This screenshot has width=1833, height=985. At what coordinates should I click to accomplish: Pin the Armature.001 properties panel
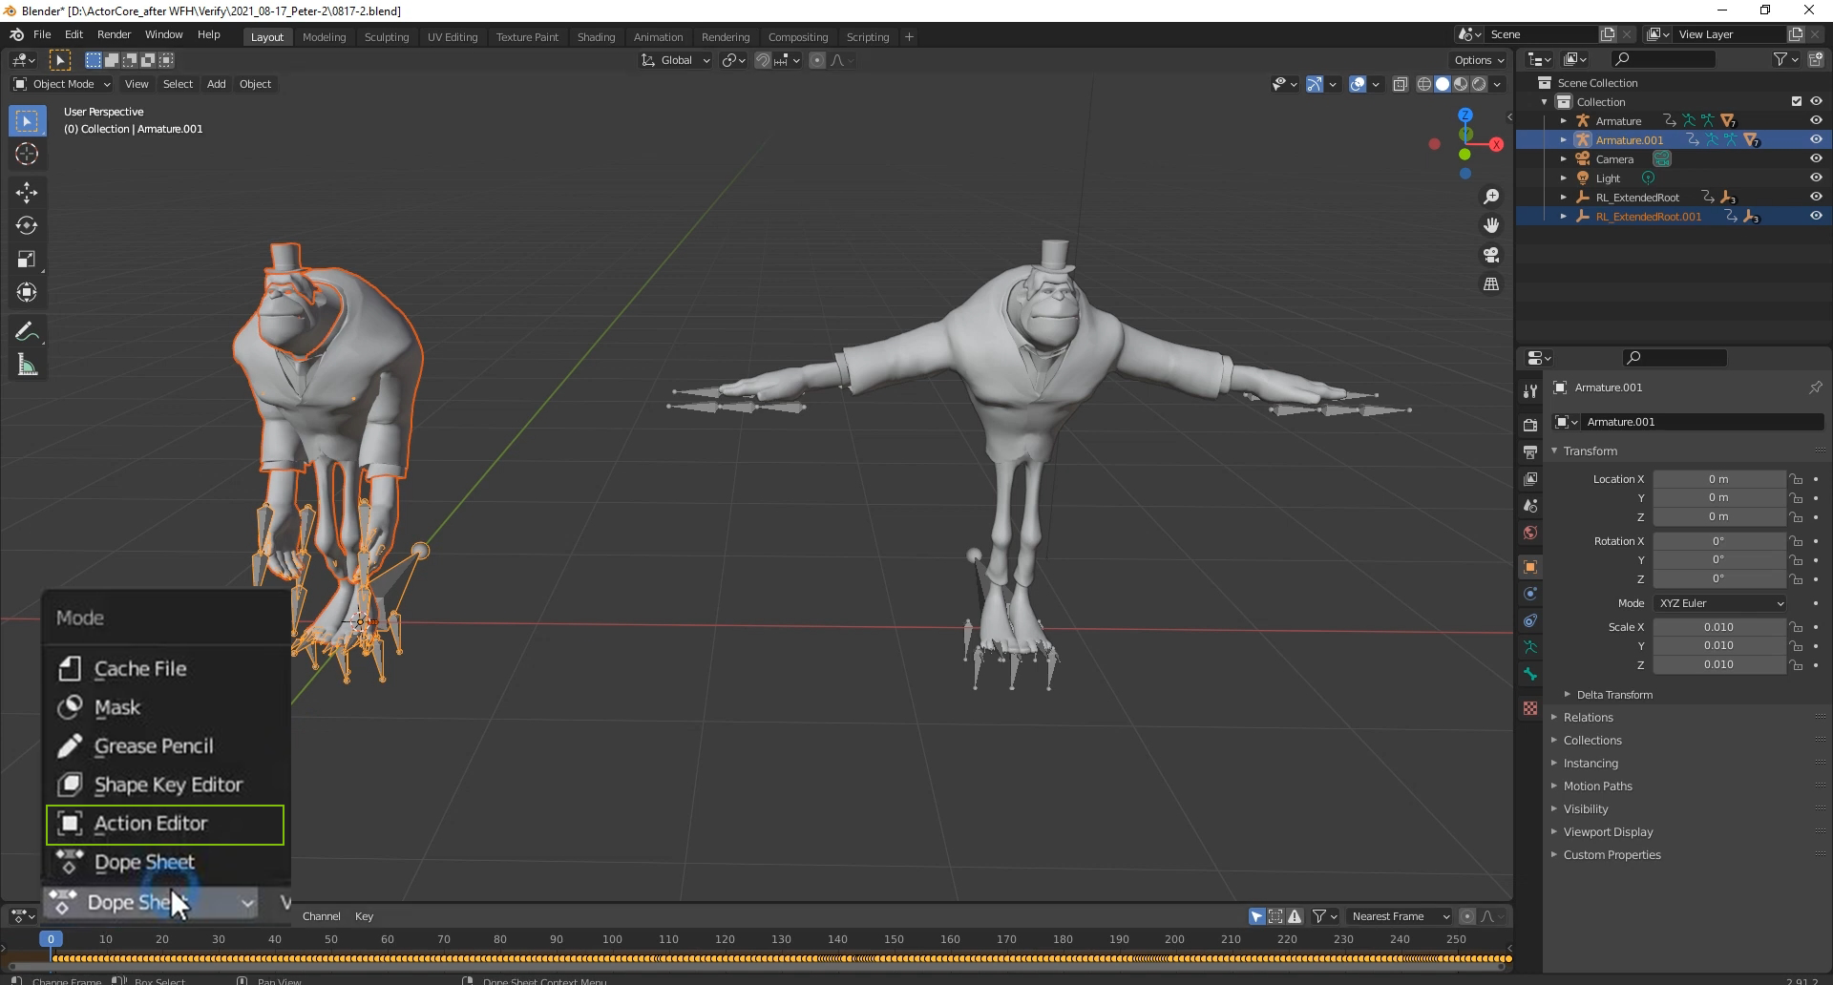tap(1815, 388)
